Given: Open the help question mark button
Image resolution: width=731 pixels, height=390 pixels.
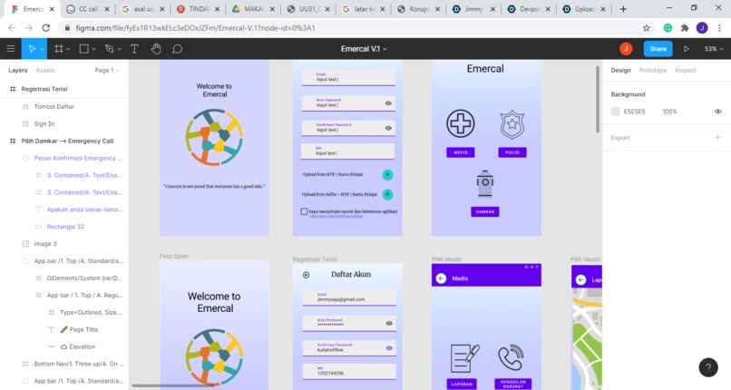Looking at the screenshot, I should click(708, 367).
